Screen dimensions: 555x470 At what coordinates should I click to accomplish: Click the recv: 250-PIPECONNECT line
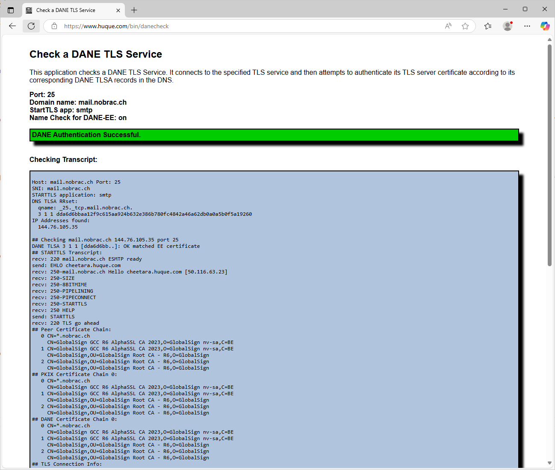(x=64, y=297)
